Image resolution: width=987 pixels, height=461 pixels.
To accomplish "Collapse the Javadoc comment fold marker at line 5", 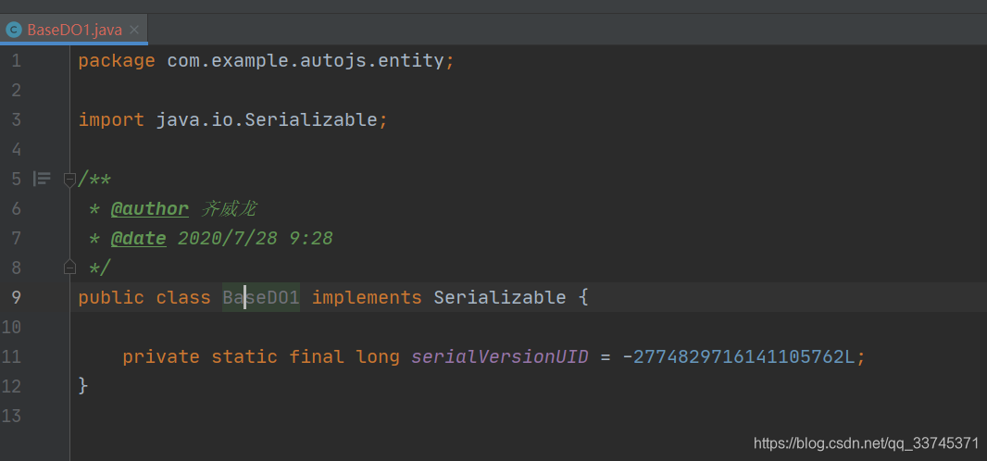I will 69,180.
